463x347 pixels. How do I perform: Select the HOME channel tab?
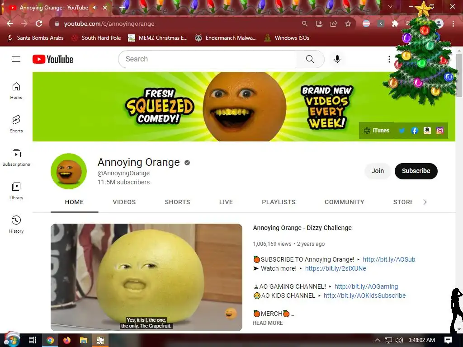(x=74, y=202)
